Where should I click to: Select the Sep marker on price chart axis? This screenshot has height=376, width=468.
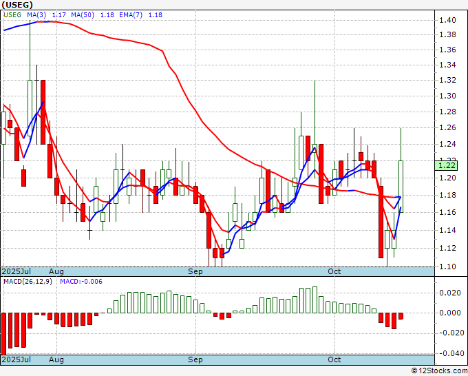pyautogui.click(x=196, y=272)
